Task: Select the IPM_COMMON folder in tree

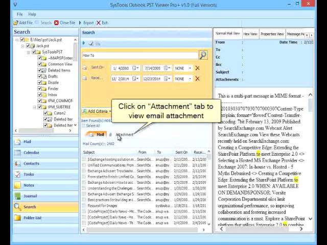Action: (60, 101)
